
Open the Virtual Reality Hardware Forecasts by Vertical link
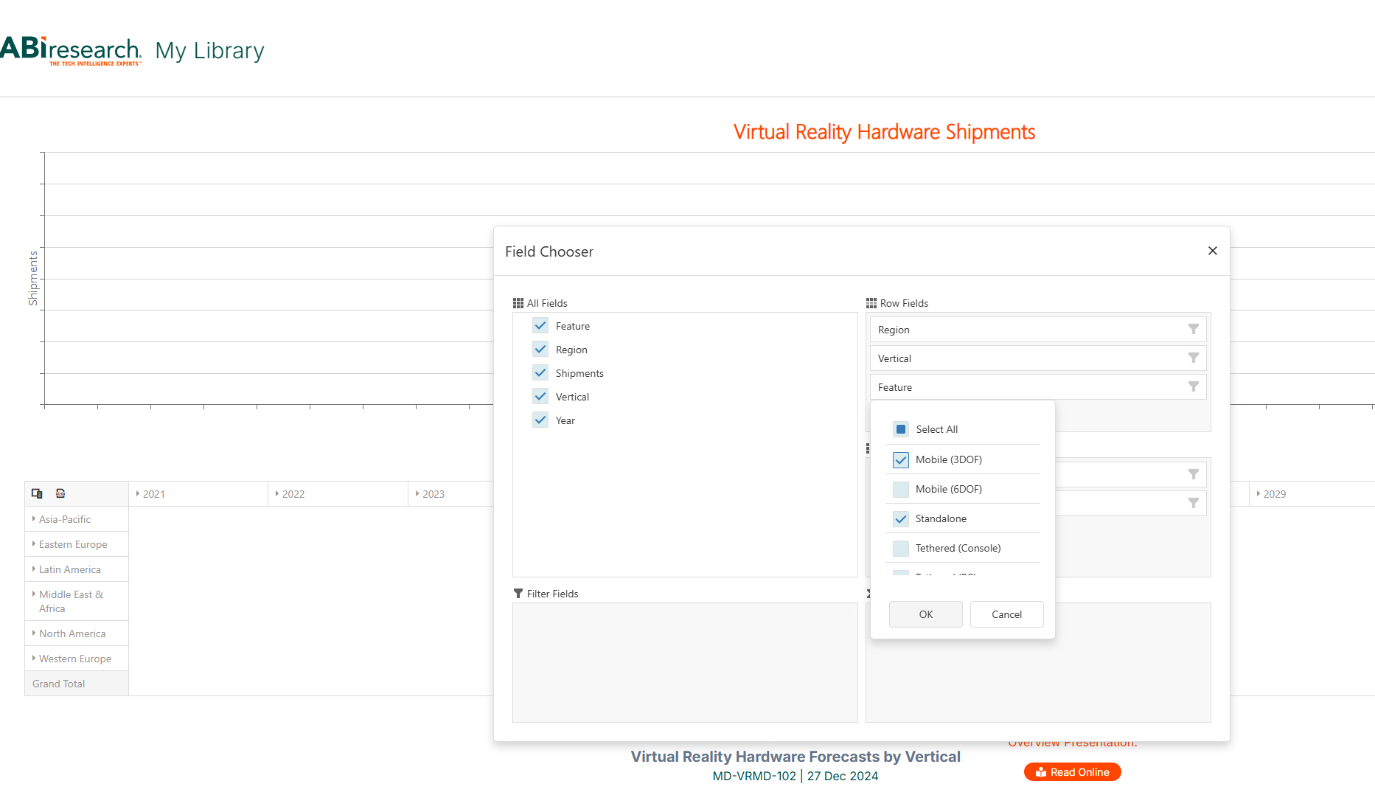tap(795, 757)
